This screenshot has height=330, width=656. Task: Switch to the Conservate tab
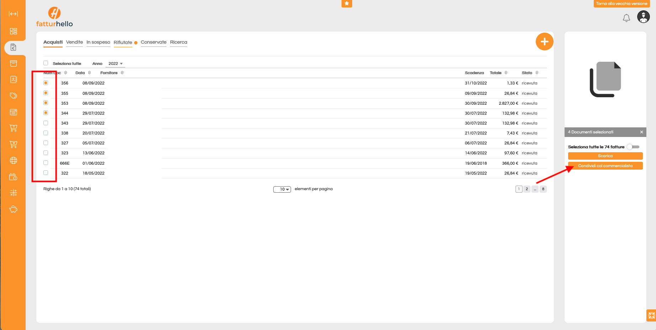[153, 42]
